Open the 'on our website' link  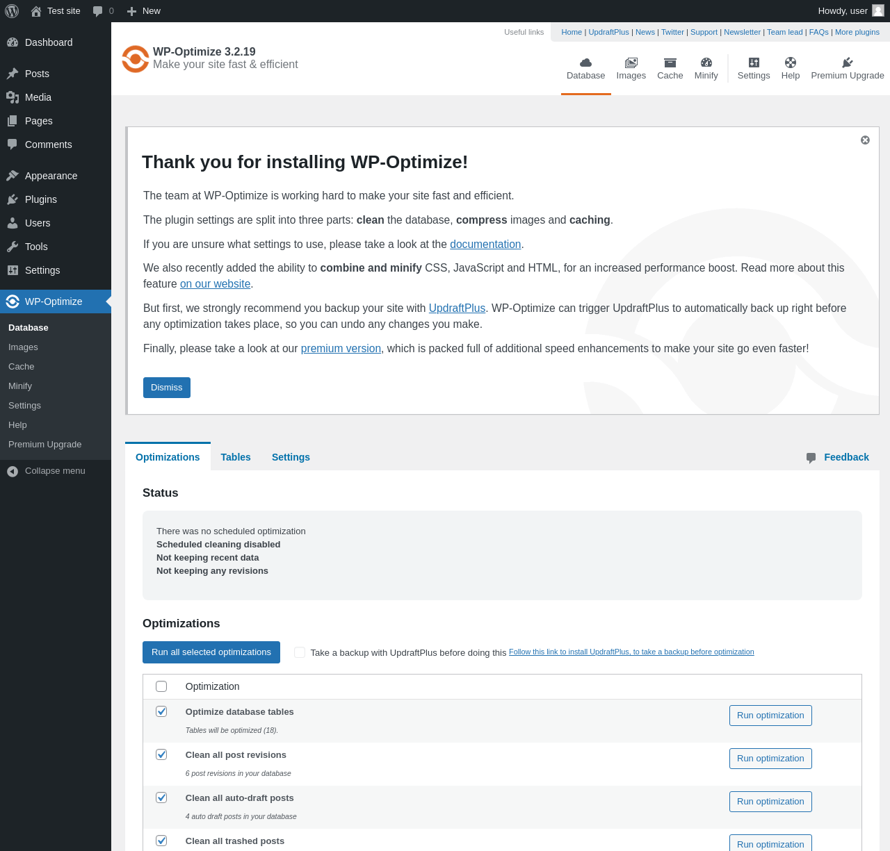click(216, 284)
